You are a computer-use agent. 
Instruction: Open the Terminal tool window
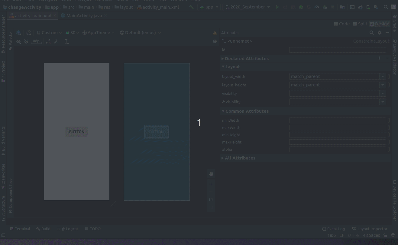click(20, 229)
